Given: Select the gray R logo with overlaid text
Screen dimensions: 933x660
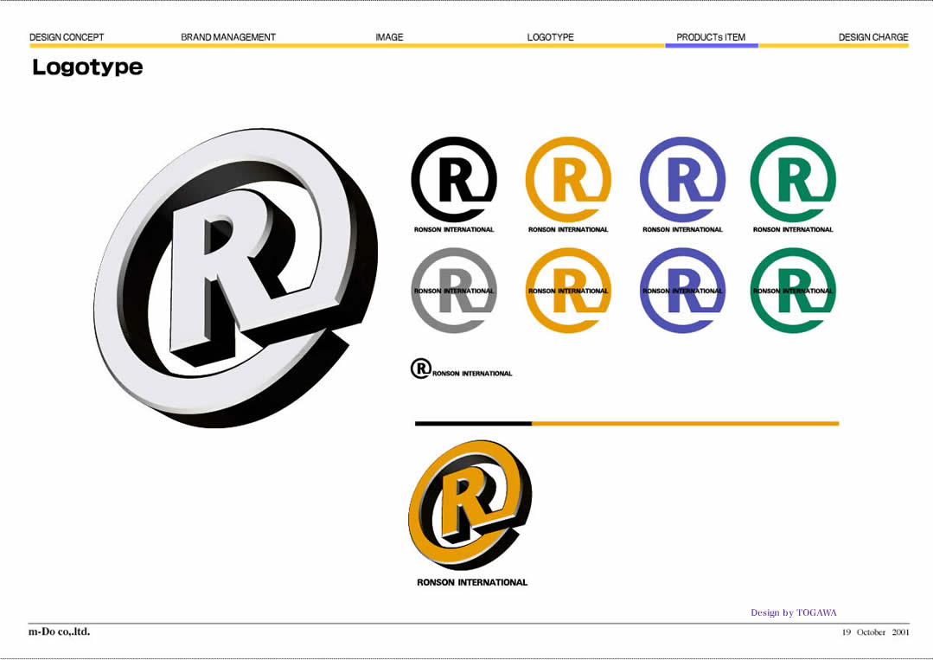Looking at the screenshot, I should tap(454, 291).
